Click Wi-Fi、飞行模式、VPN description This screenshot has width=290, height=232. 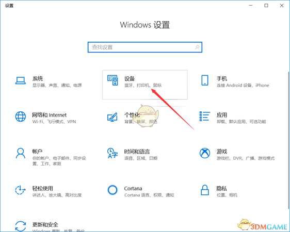[x=54, y=122]
